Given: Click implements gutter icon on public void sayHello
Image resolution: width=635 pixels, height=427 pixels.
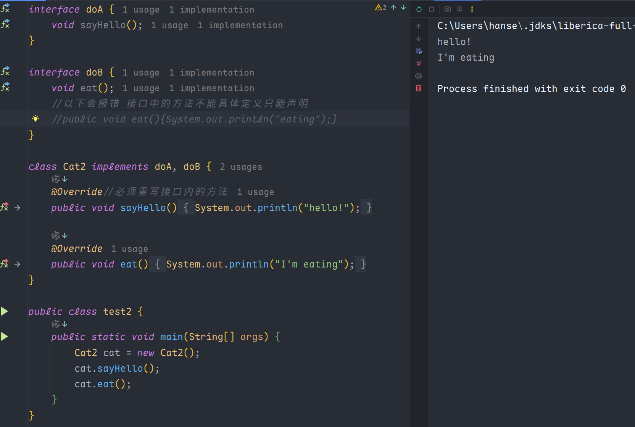Looking at the screenshot, I should [x=5, y=207].
